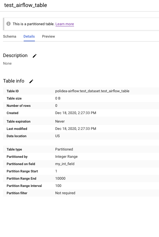Click the Table info edit pencil icon

point(31,81)
